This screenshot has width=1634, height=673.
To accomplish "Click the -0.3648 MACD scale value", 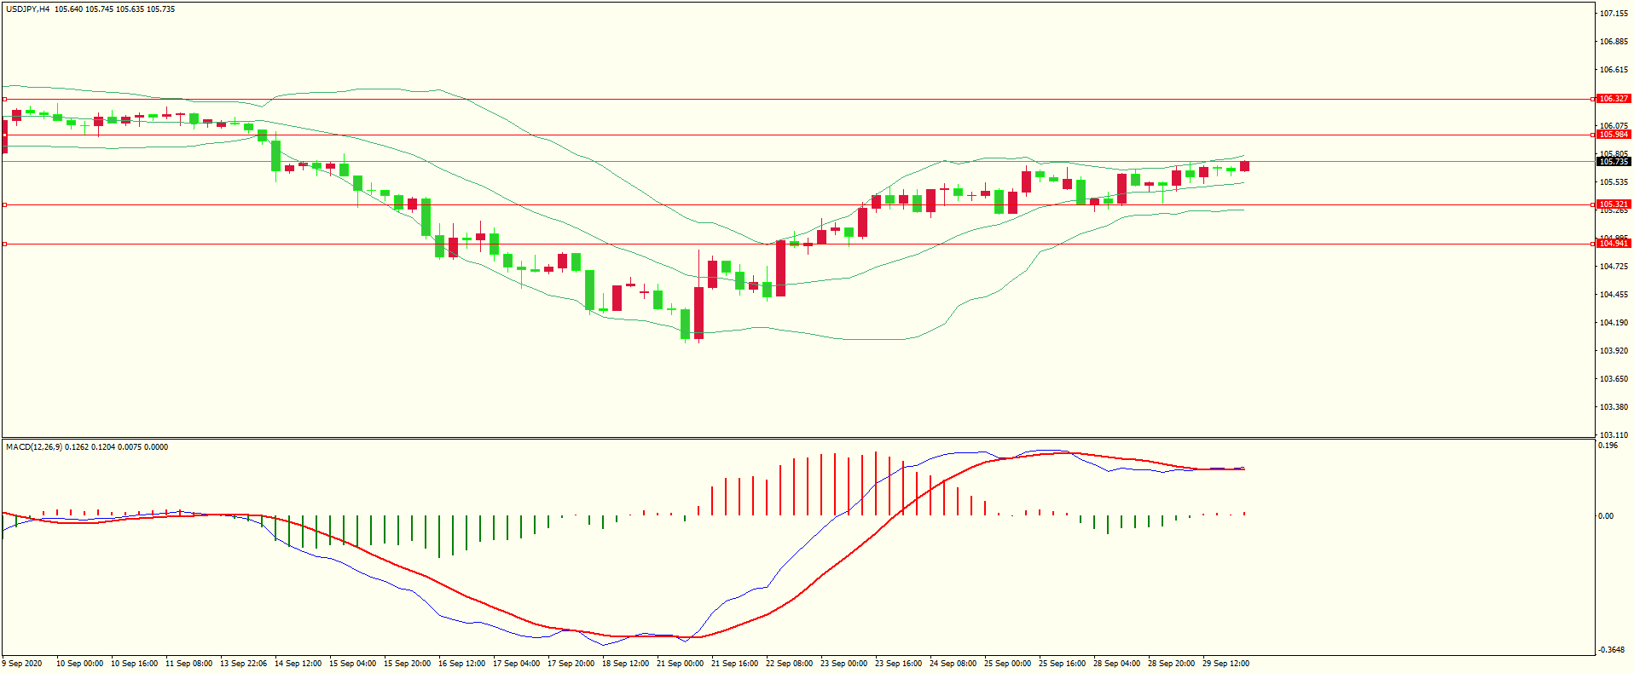I will 1611,650.
